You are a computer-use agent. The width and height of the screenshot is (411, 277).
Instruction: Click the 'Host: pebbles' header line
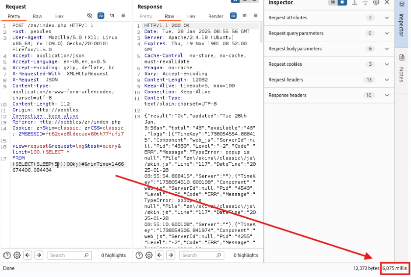click(x=32, y=32)
